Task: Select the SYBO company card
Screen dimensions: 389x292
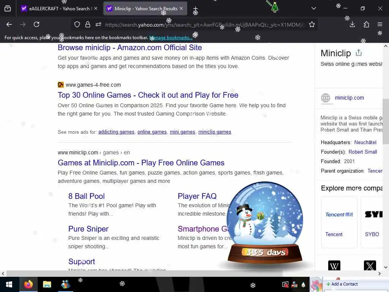Action: 372,222
